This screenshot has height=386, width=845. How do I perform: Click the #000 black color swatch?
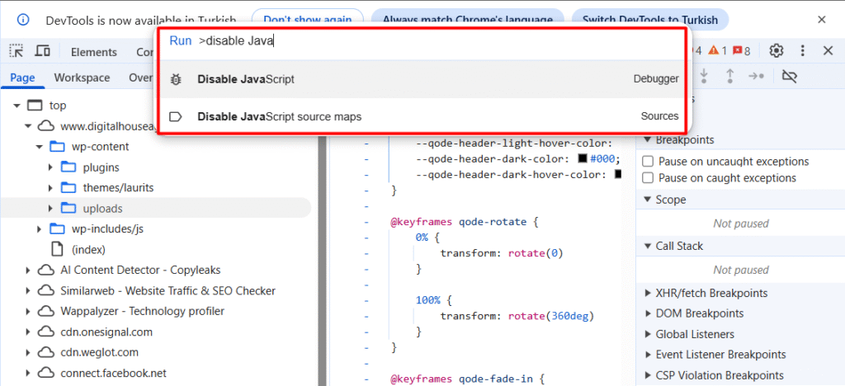click(x=583, y=159)
